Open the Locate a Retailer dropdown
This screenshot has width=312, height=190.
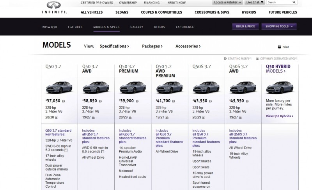[227, 2]
